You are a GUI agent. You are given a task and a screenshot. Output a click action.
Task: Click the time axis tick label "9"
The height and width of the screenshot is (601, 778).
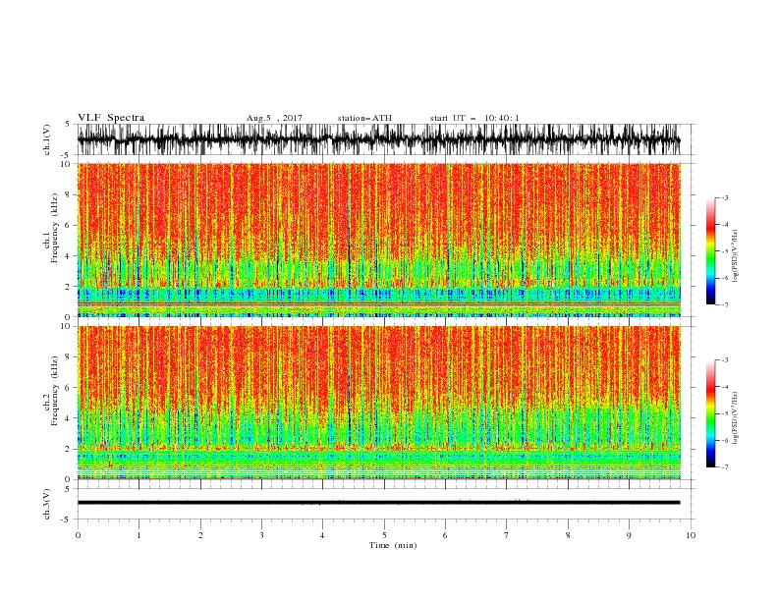[629, 535]
